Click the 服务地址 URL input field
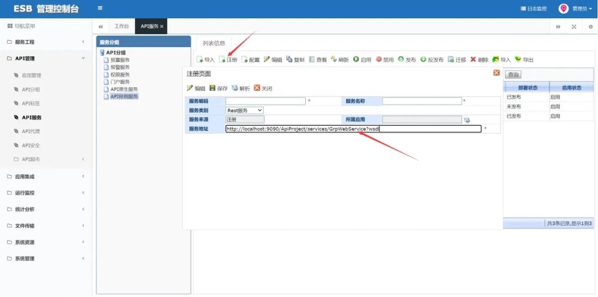This screenshot has height=297, width=598. click(x=353, y=129)
